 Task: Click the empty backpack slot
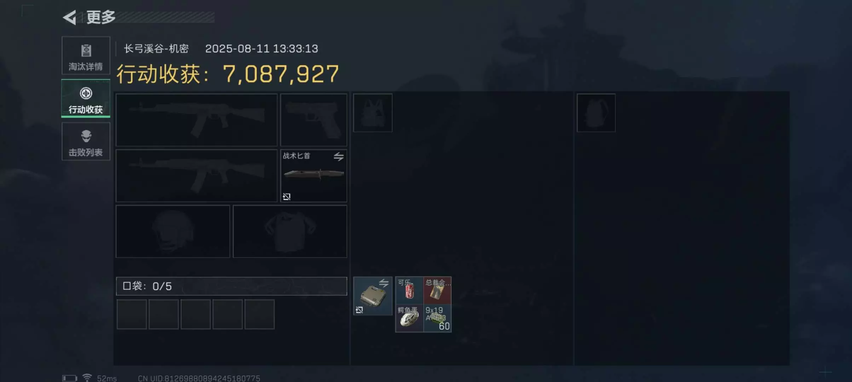[x=596, y=113]
